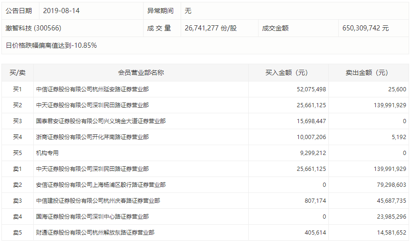Click 中信证券 杭州延安路证券营业部 name
411x243 pixels.
92,89
